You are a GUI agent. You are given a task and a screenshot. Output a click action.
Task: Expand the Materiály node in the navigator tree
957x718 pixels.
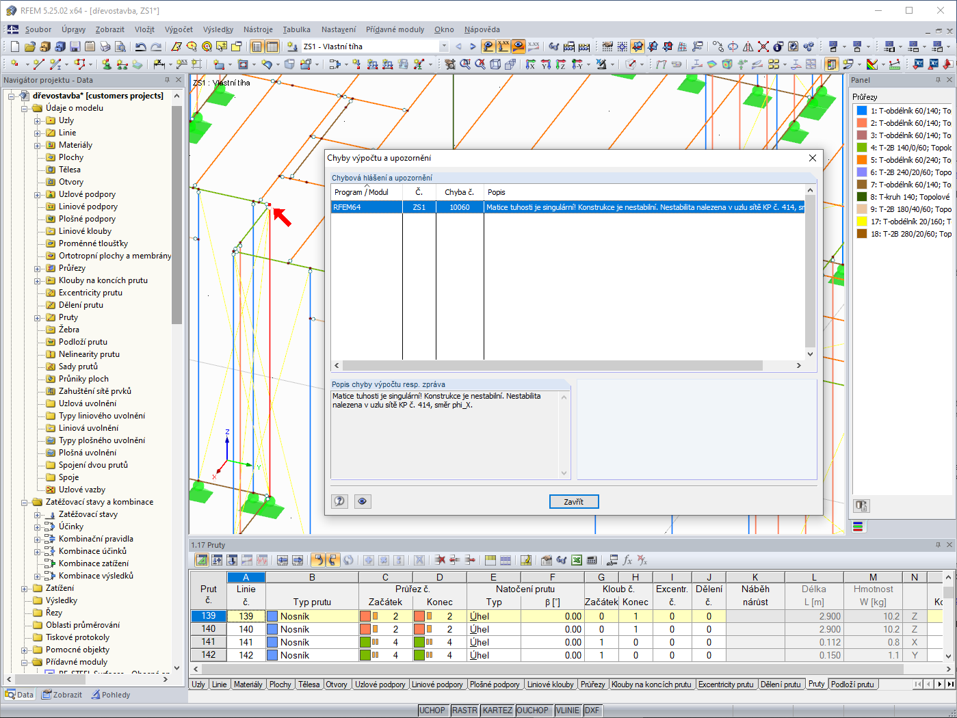(38, 146)
